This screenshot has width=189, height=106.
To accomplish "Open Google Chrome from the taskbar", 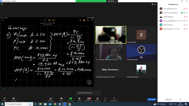I will click(55, 104).
